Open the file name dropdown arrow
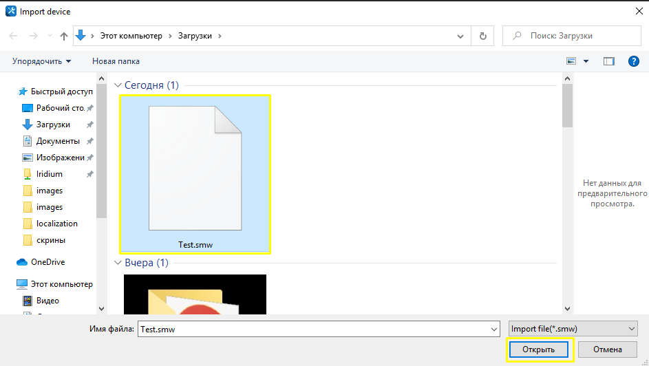 (x=493, y=329)
